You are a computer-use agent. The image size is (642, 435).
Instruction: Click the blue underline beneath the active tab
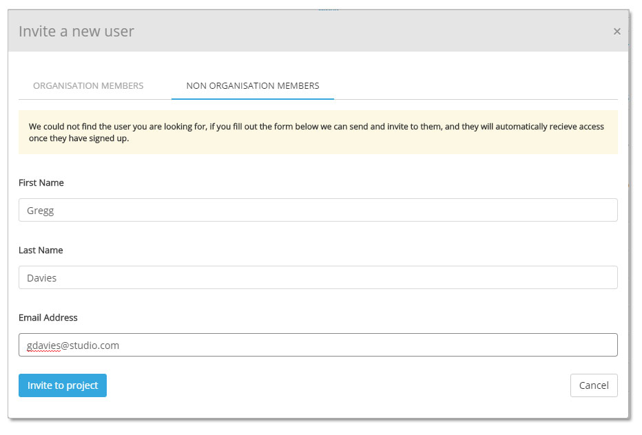click(x=253, y=98)
